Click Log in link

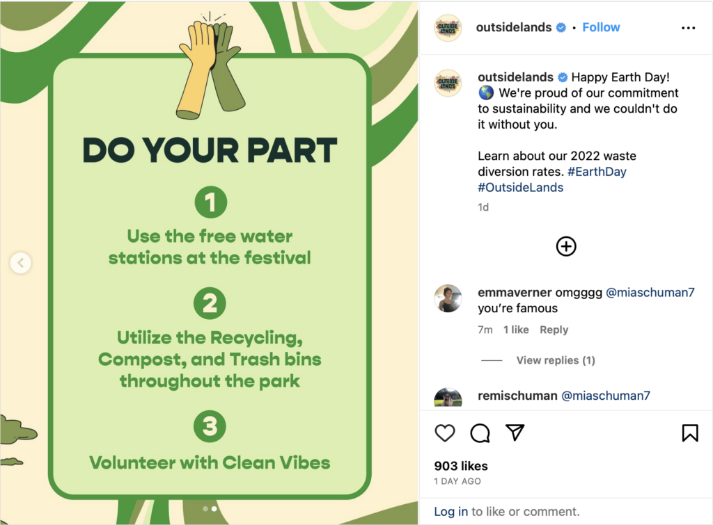(x=450, y=512)
